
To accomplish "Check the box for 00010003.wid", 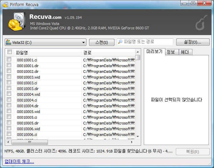I will 9,77.
